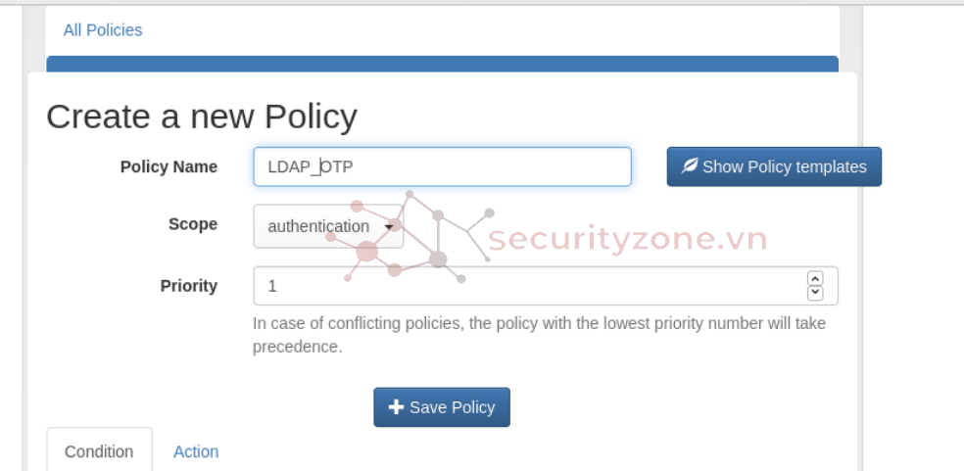964x471 pixels.
Task: Click the Policy Name label
Action: (169, 166)
